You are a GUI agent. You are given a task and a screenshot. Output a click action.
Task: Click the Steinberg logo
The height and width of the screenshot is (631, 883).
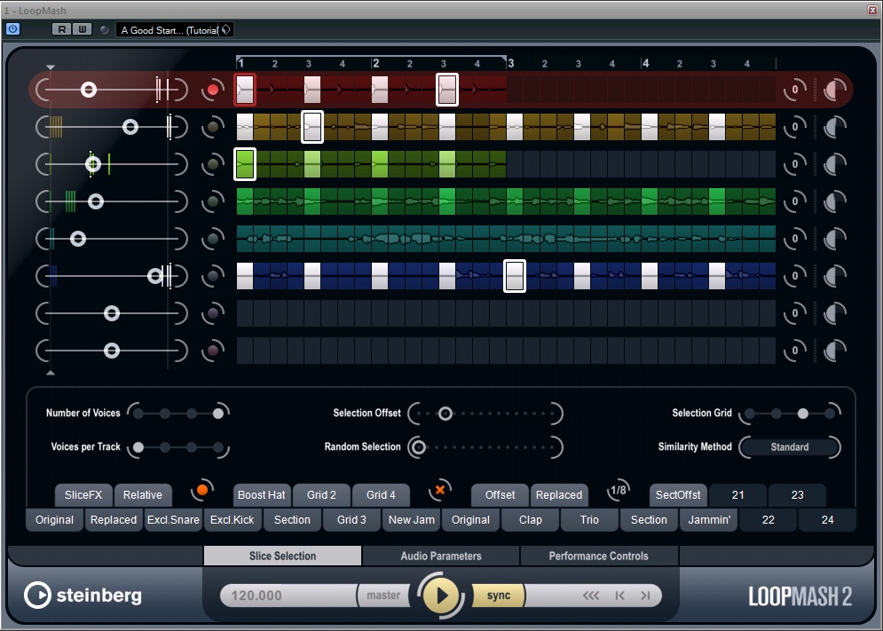(83, 596)
